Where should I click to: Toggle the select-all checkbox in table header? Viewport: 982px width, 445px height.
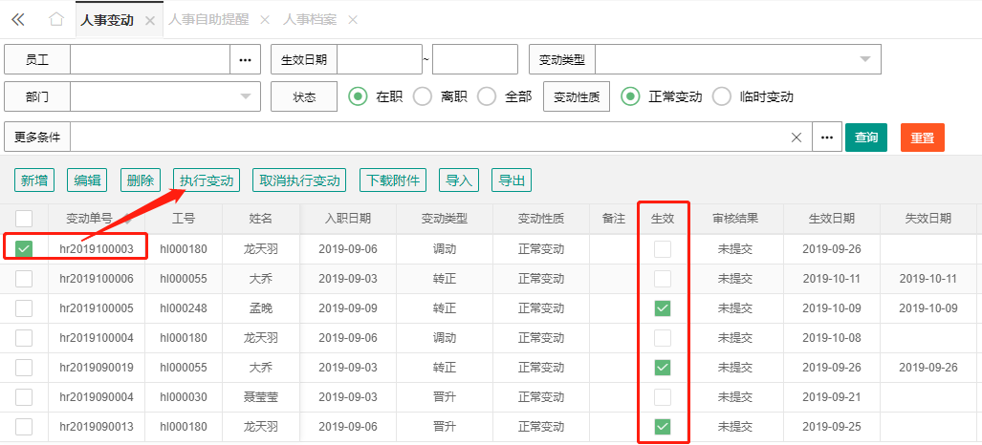[x=24, y=219]
